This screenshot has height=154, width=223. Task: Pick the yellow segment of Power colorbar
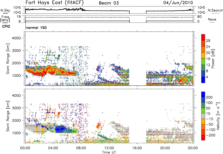point(203,55)
